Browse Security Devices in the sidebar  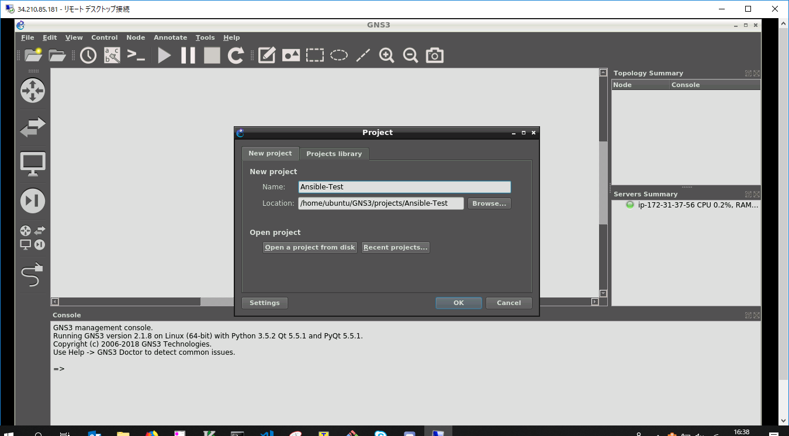point(33,200)
